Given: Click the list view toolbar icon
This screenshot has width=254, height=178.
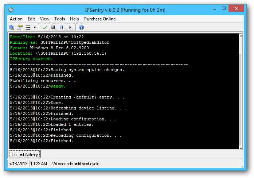Looking at the screenshot, I should (28, 27).
